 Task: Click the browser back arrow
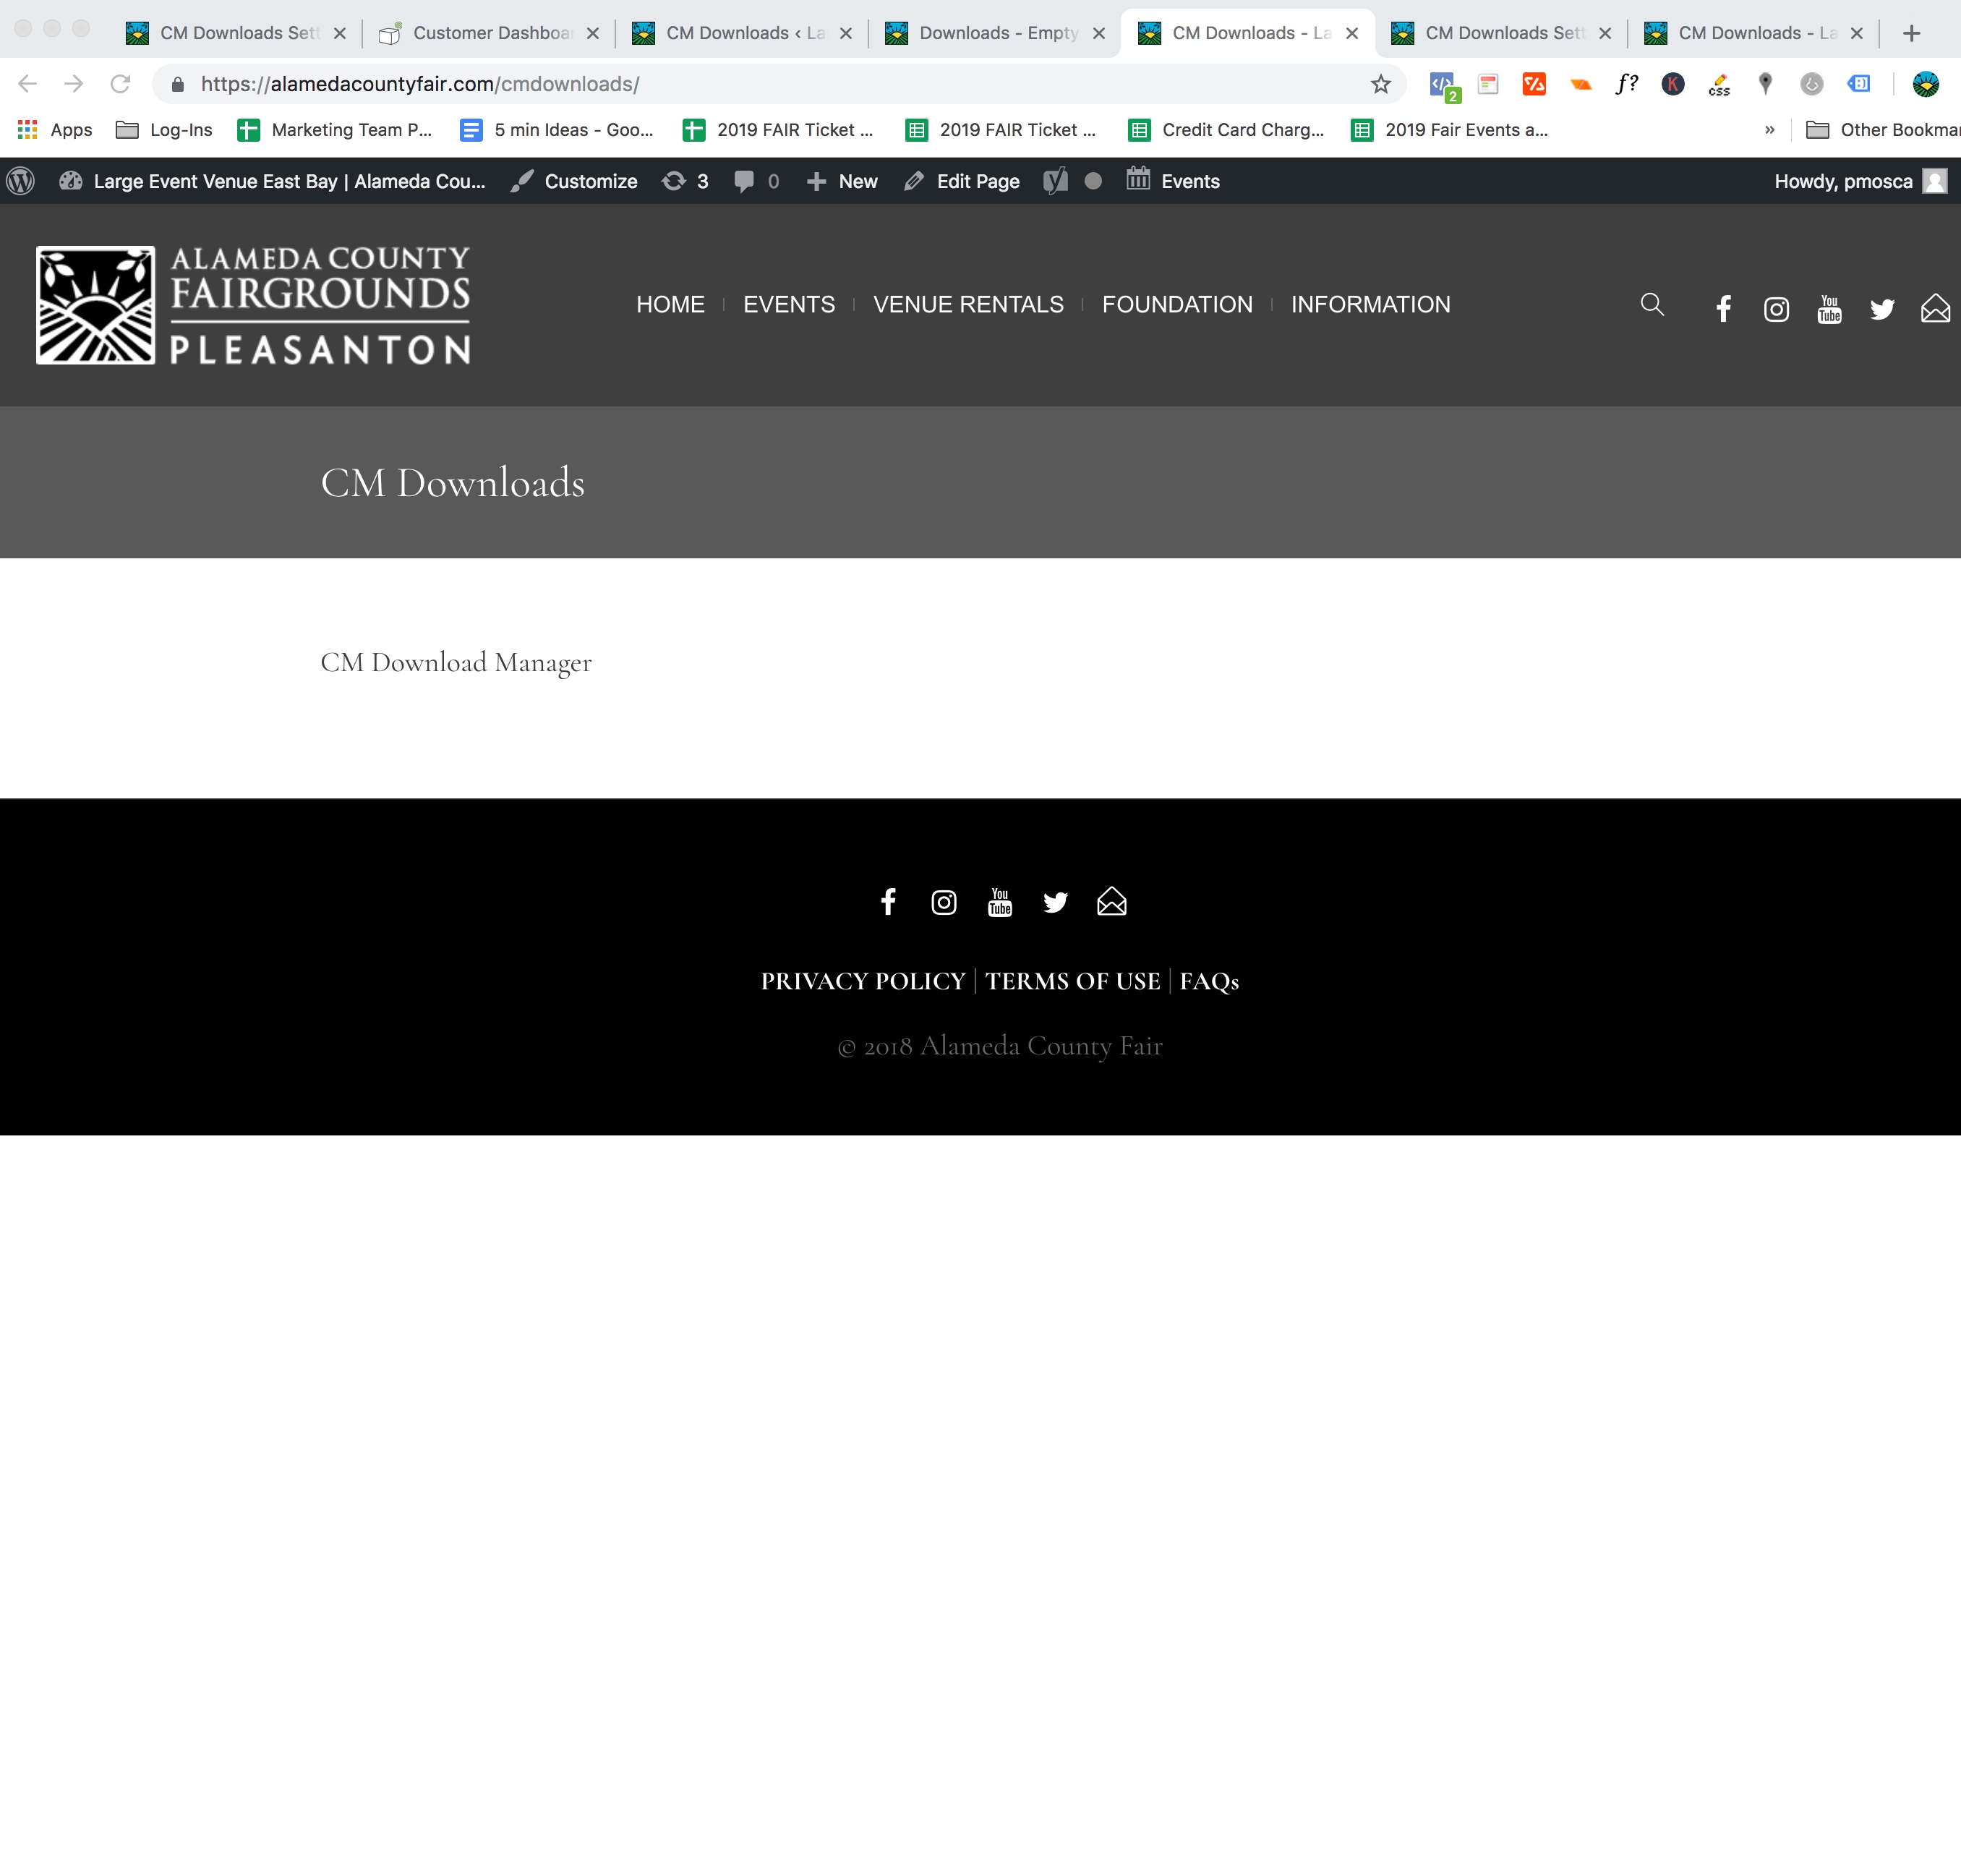click(x=27, y=84)
